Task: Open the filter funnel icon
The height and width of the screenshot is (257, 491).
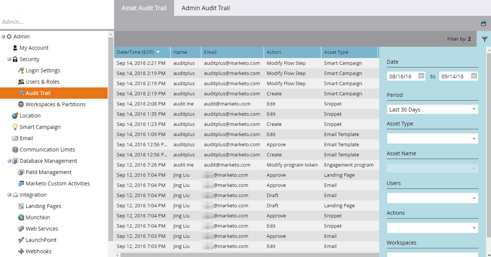Action: tap(484, 39)
